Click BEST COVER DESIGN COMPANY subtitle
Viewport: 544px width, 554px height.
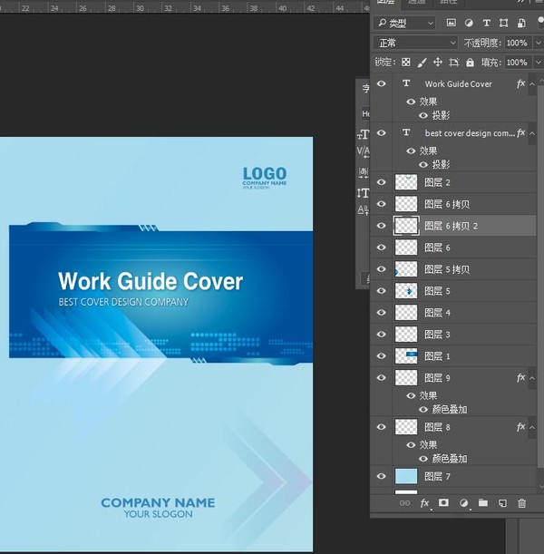click(x=123, y=302)
